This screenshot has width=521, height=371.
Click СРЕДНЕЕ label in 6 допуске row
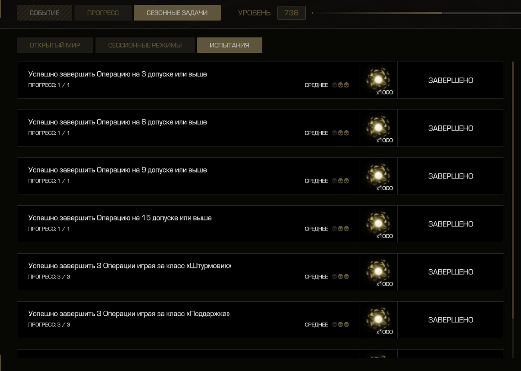point(316,133)
